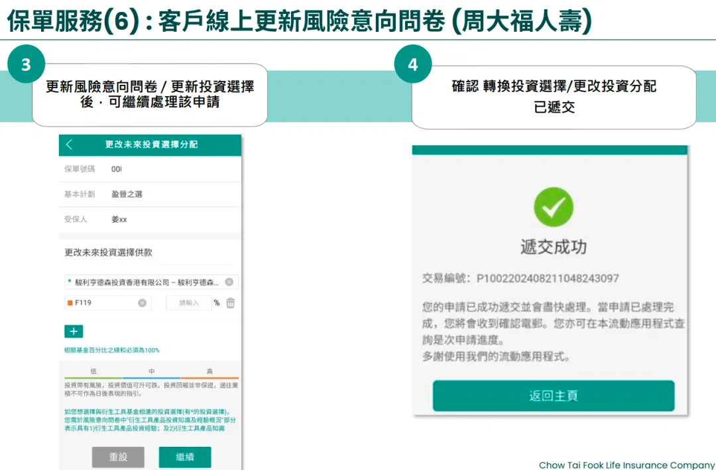Open the fund company selection field
716x470 pixels.
point(151,282)
